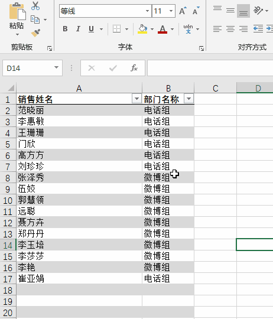The width and height of the screenshot is (273, 319).
Task: Expand the Name Box dropdown
Action: pyautogui.click(x=56, y=67)
